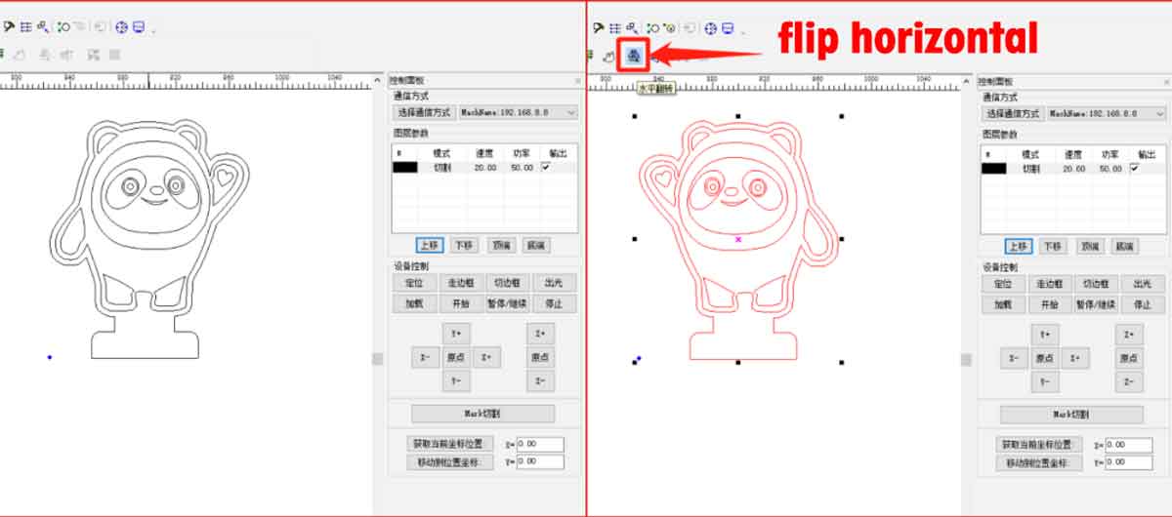This screenshot has width=1172, height=517.
Task: Click 获取当前坐标位置 button in left window
Action: coord(450,444)
